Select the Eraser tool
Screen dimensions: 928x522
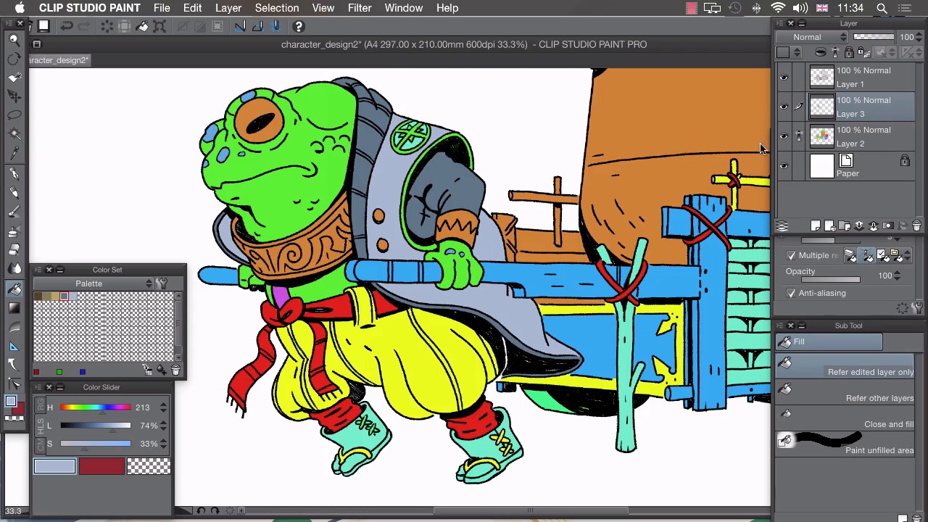click(x=14, y=249)
